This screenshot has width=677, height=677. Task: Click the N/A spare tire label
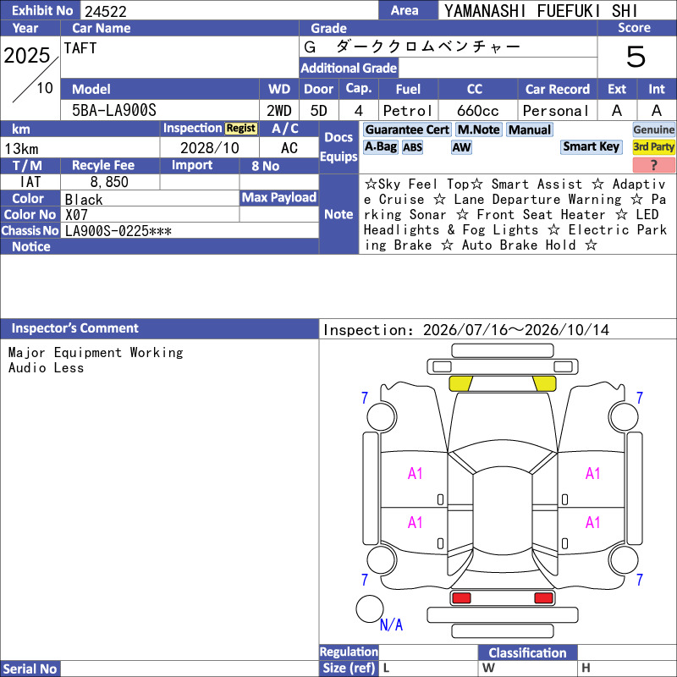tap(391, 625)
